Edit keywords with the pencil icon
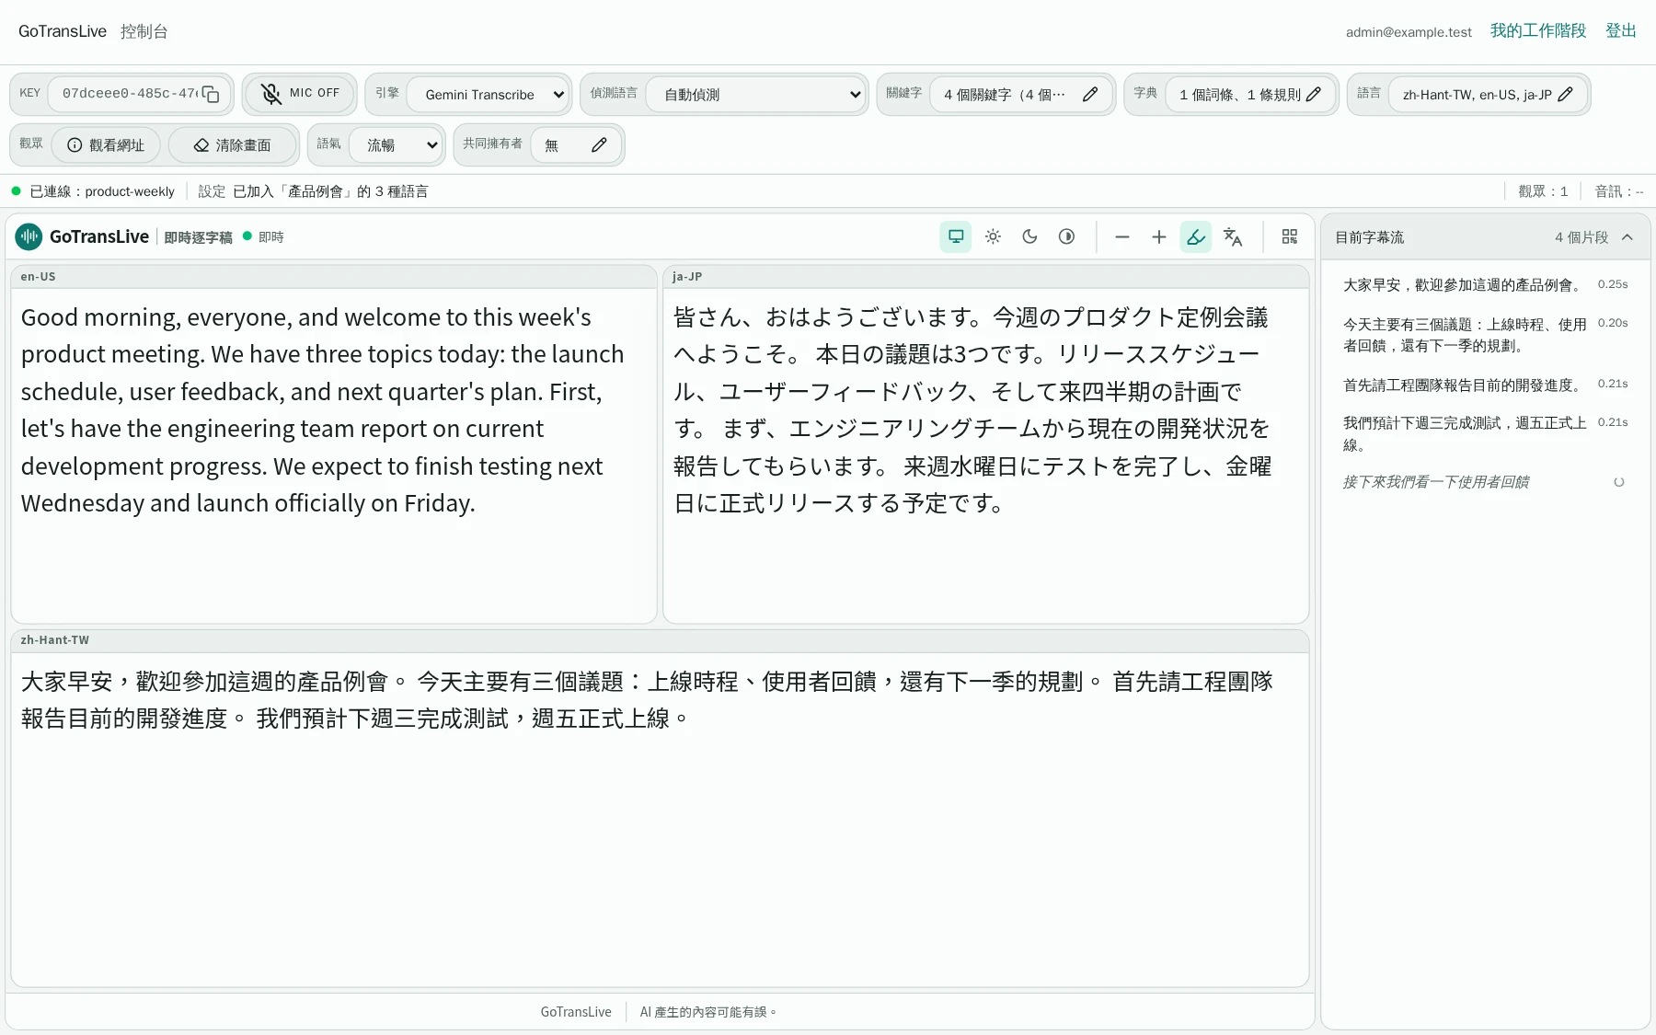This screenshot has width=1656, height=1035. (x=1090, y=94)
